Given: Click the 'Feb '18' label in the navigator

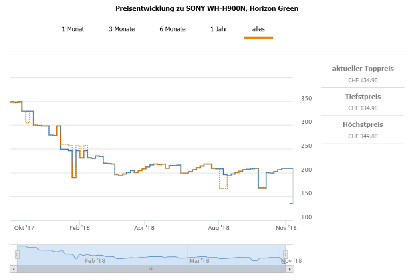Looking at the screenshot, I should tap(95, 261).
